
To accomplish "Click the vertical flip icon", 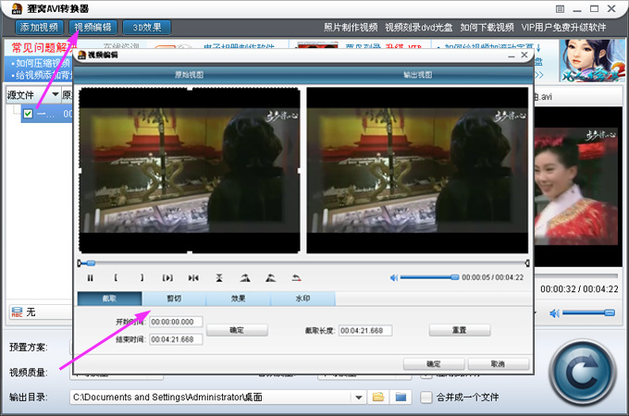I will [219, 277].
